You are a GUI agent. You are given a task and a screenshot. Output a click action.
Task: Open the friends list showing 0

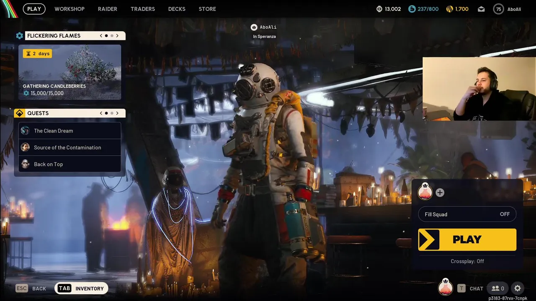coord(498,288)
